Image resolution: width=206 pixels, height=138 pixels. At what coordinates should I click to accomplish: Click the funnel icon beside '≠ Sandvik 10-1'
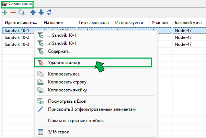click(41, 43)
